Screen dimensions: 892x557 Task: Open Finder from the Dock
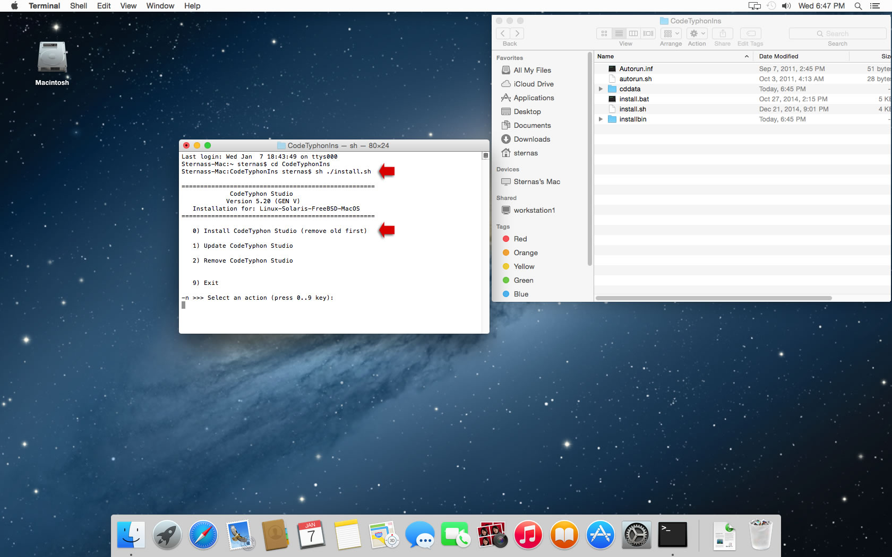pyautogui.click(x=131, y=535)
